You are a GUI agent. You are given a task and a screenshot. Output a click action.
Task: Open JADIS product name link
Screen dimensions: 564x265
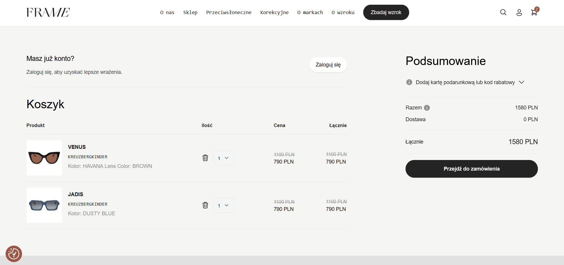click(76, 194)
